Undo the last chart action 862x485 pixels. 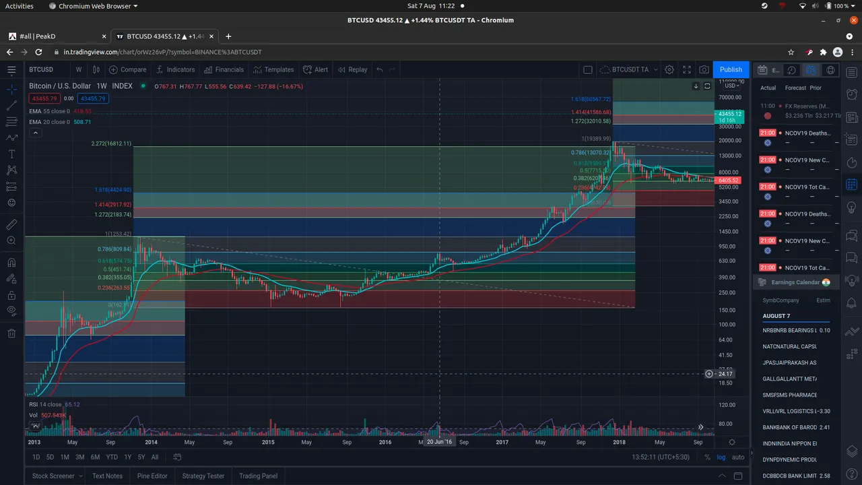[380, 69]
